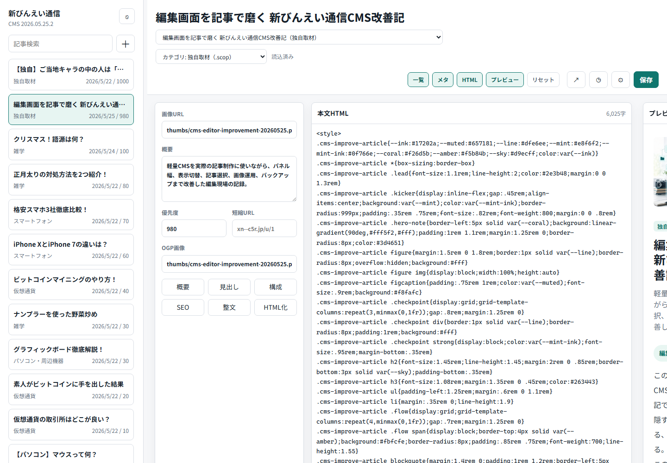Click the 構成 button
667x463 pixels.
(276, 287)
